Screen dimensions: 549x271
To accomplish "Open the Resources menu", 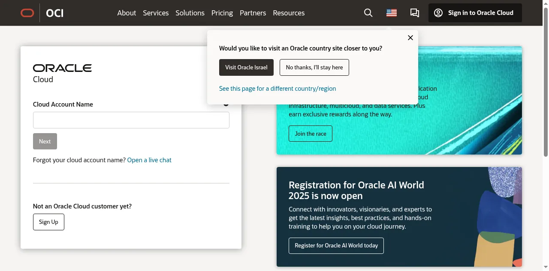I will pyautogui.click(x=289, y=13).
